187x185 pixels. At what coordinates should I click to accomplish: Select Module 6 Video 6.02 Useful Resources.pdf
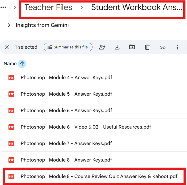pos(86,127)
